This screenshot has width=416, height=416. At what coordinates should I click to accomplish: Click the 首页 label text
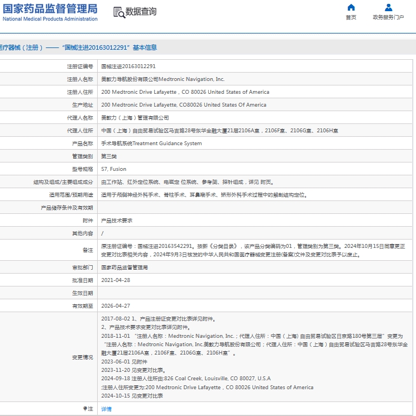coord(351,17)
